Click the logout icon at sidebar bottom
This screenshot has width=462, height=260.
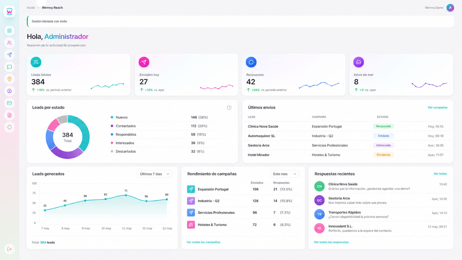click(x=9, y=249)
